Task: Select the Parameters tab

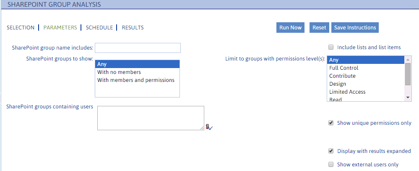Action: click(x=60, y=28)
